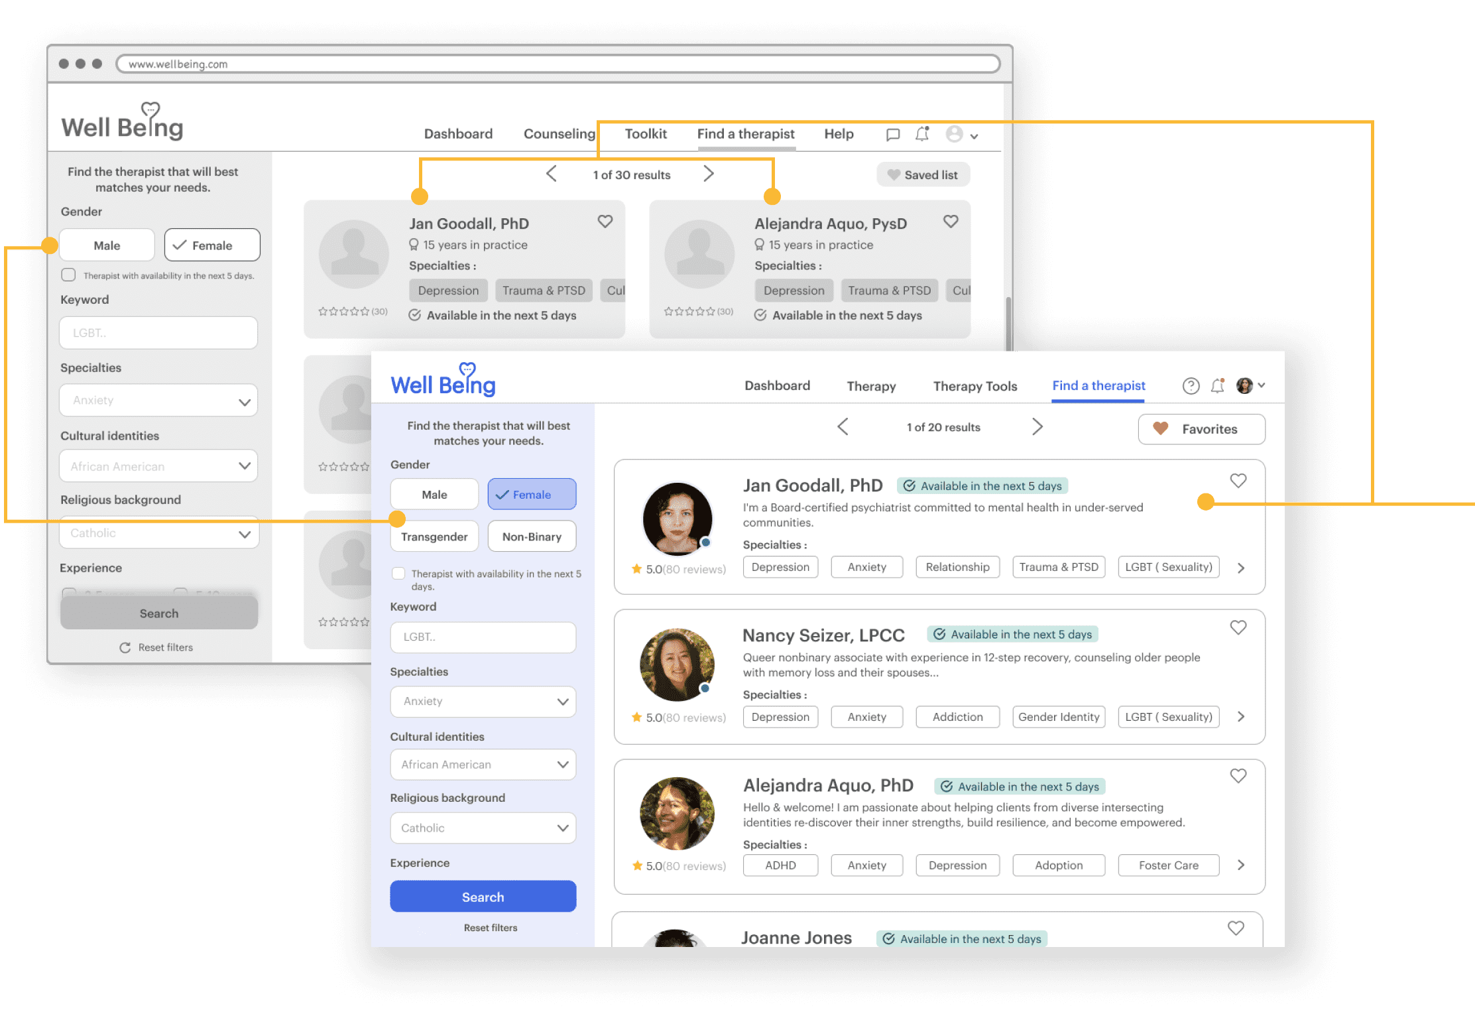Open Therapy Tools navigation tab
The image size is (1475, 1010).
(x=974, y=386)
